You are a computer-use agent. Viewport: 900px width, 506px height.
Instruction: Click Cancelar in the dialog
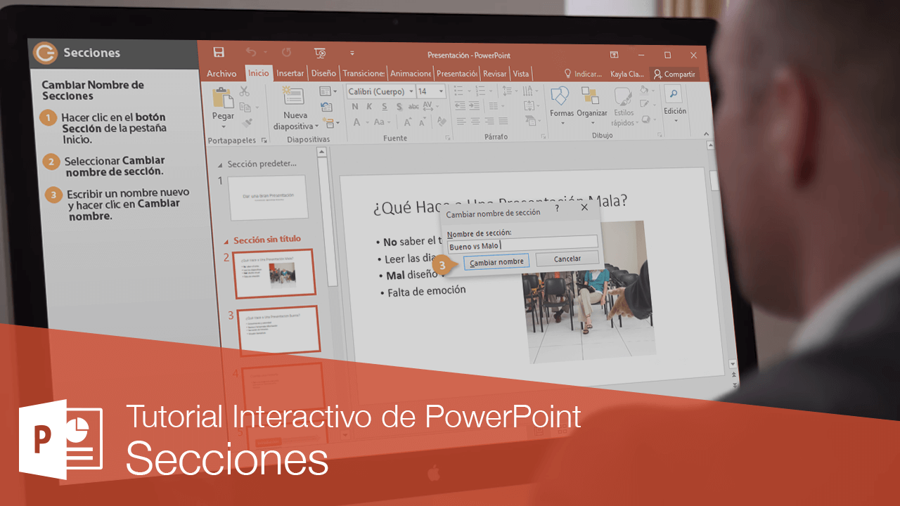click(x=567, y=259)
